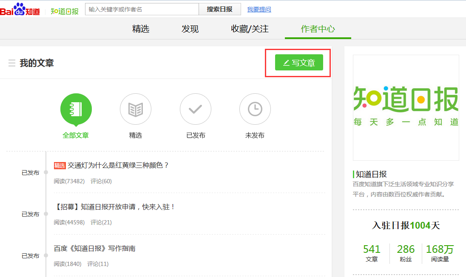Click the 百度知道旗下 profile description text
Screen dimensions: 466x277
(403, 189)
